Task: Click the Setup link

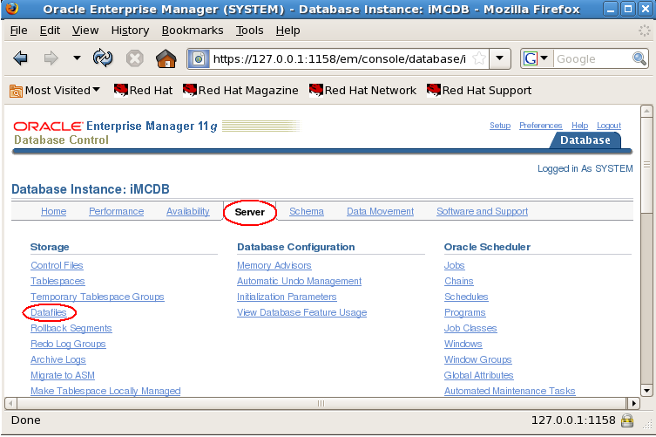Action: click(x=500, y=126)
